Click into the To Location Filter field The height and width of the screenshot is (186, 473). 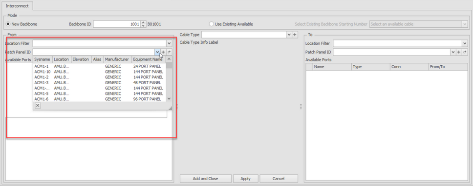398,43
